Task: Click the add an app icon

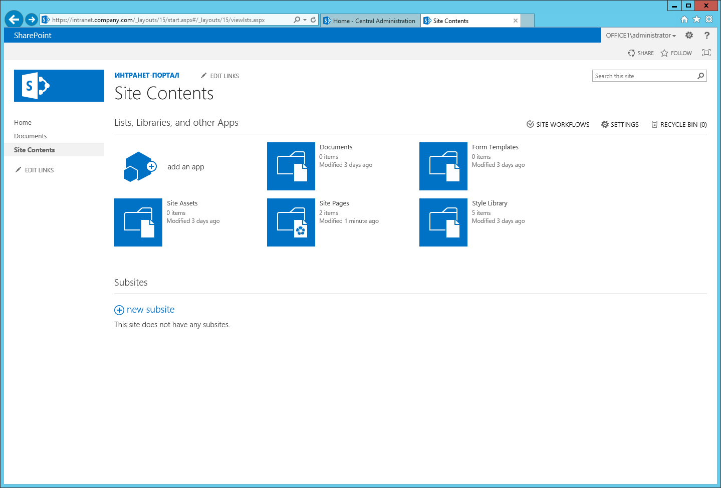Action: click(140, 166)
